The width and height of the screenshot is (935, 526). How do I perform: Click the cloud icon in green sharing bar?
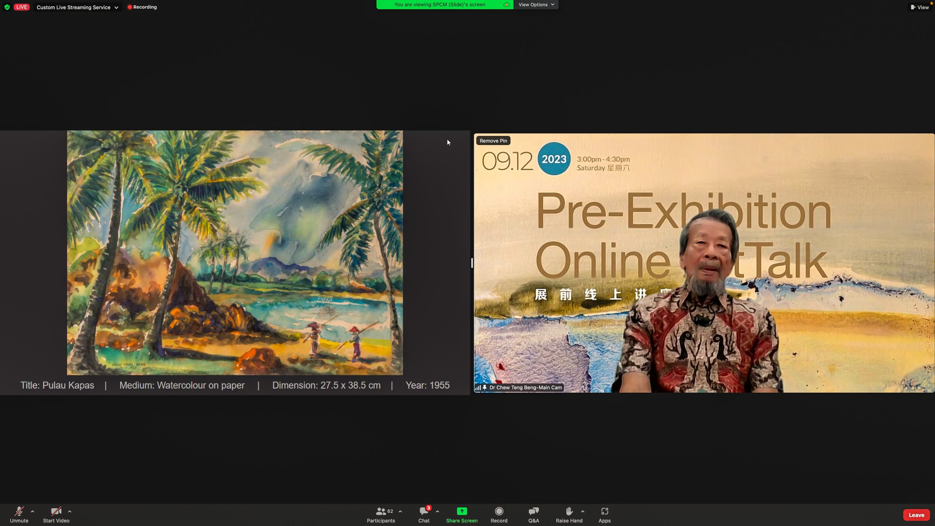[x=507, y=5]
